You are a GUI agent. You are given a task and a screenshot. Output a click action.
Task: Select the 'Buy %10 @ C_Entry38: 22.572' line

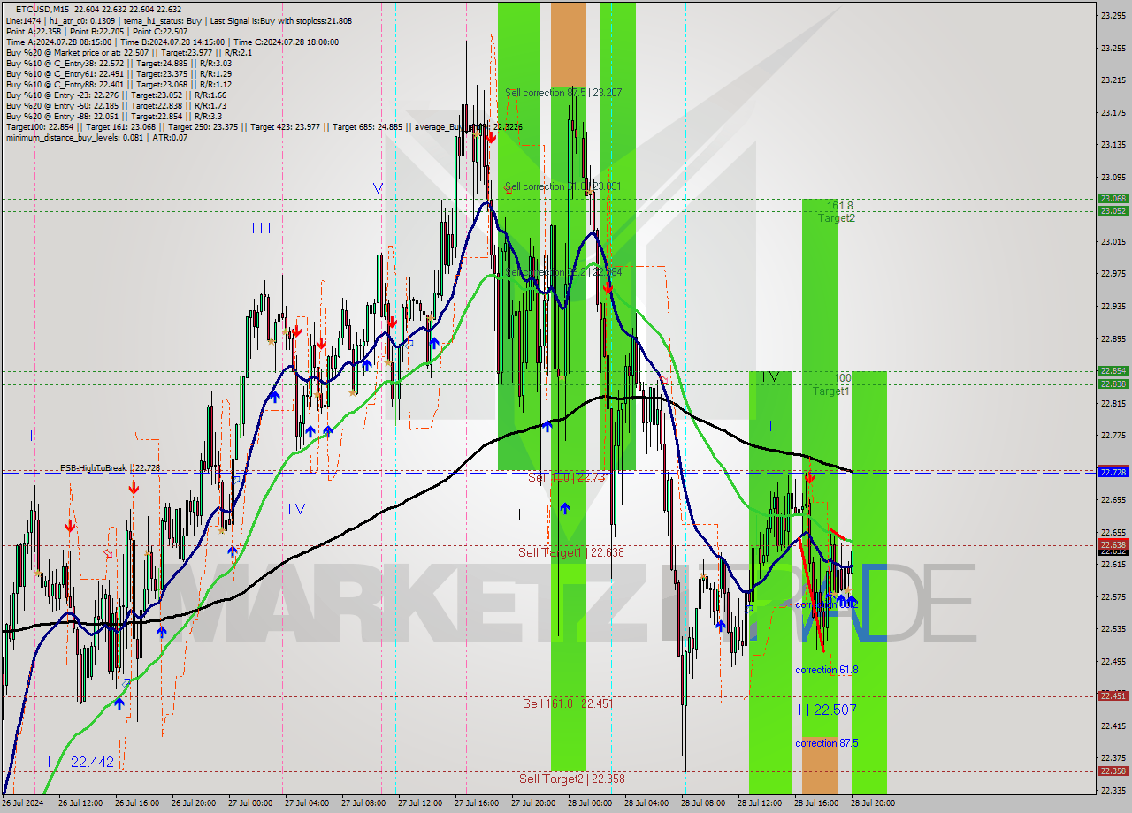pyautogui.click(x=119, y=63)
